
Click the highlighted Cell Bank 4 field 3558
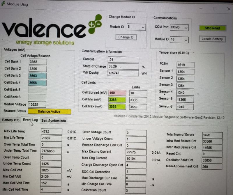[38, 83]
